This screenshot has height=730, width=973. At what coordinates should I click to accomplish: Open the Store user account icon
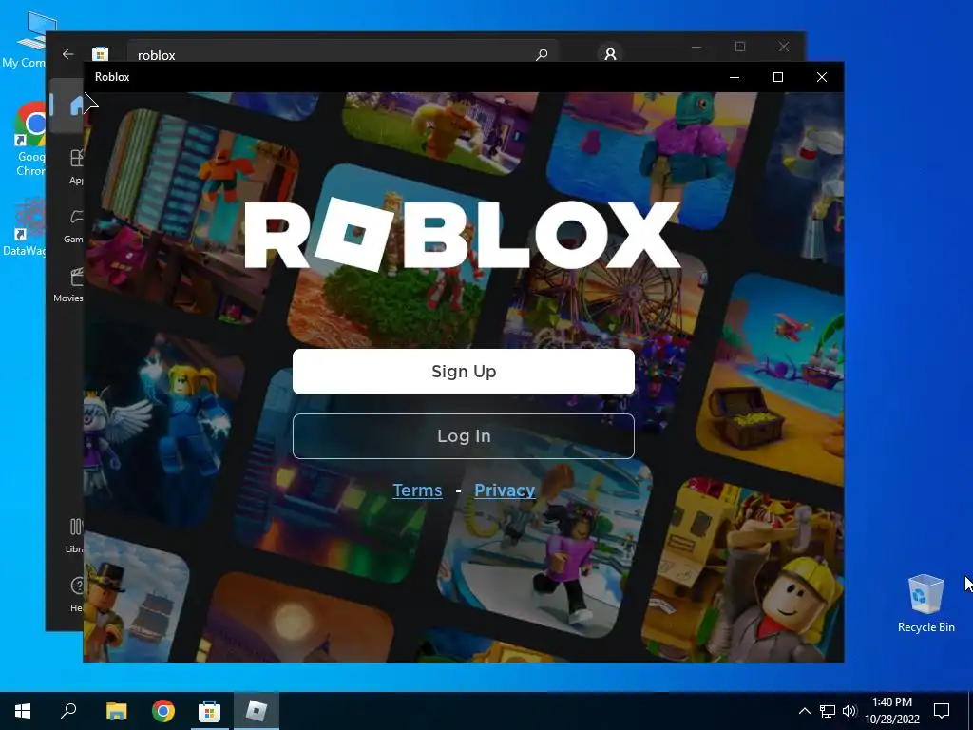click(x=610, y=54)
